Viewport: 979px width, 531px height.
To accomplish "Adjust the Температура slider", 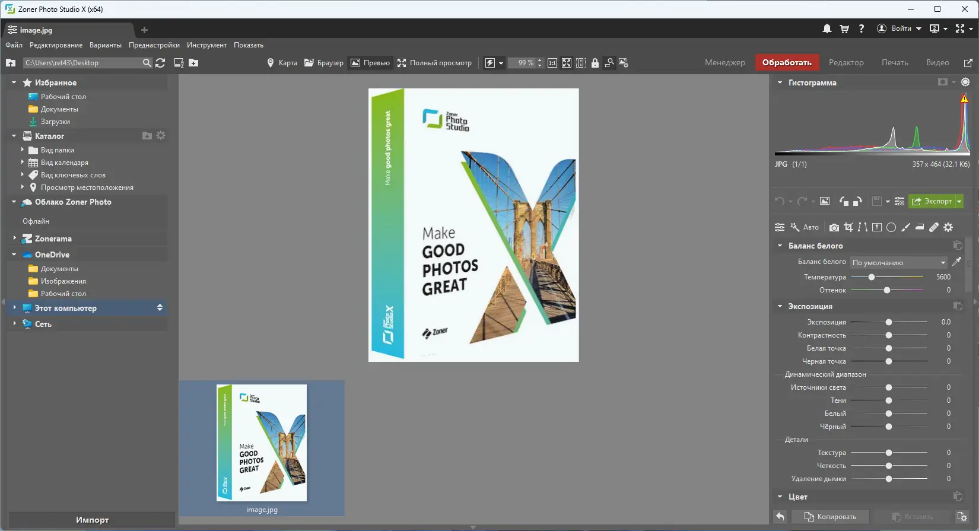I will [887, 277].
